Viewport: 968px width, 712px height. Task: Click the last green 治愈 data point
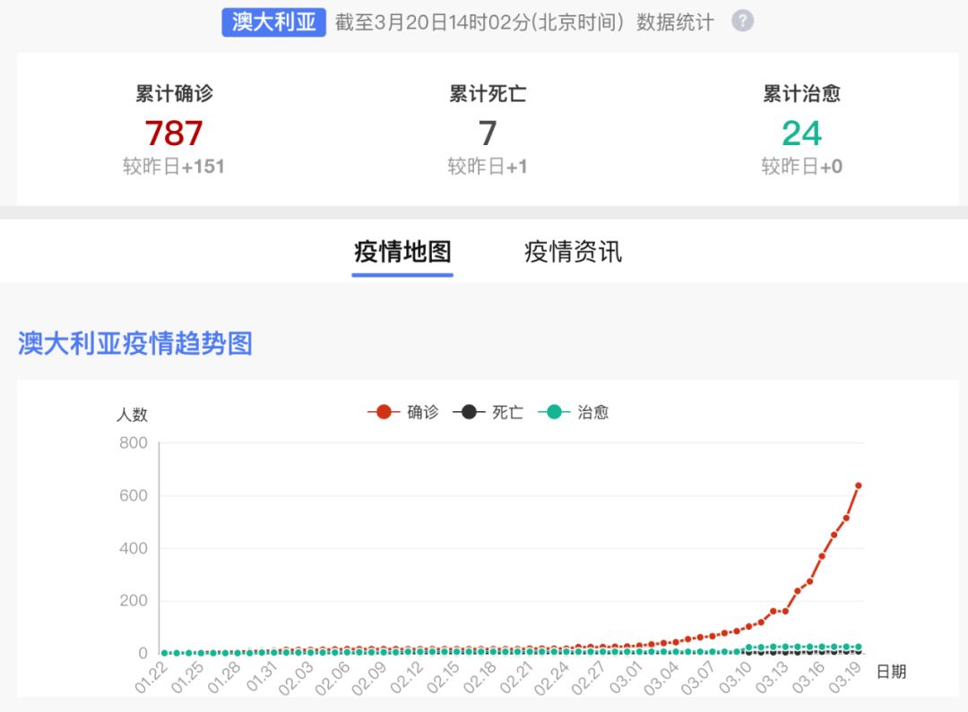tap(858, 647)
